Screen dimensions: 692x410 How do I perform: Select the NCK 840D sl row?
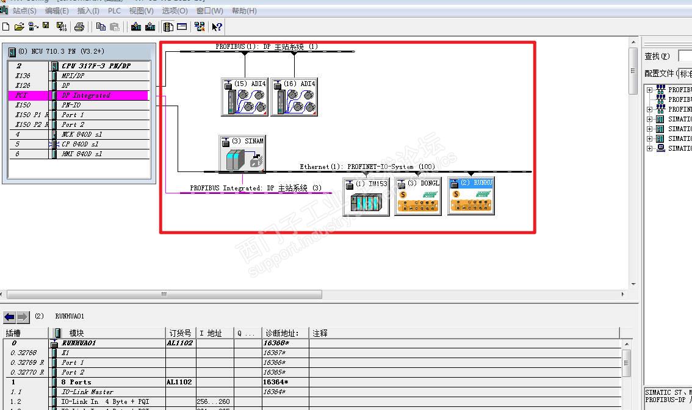coord(79,134)
